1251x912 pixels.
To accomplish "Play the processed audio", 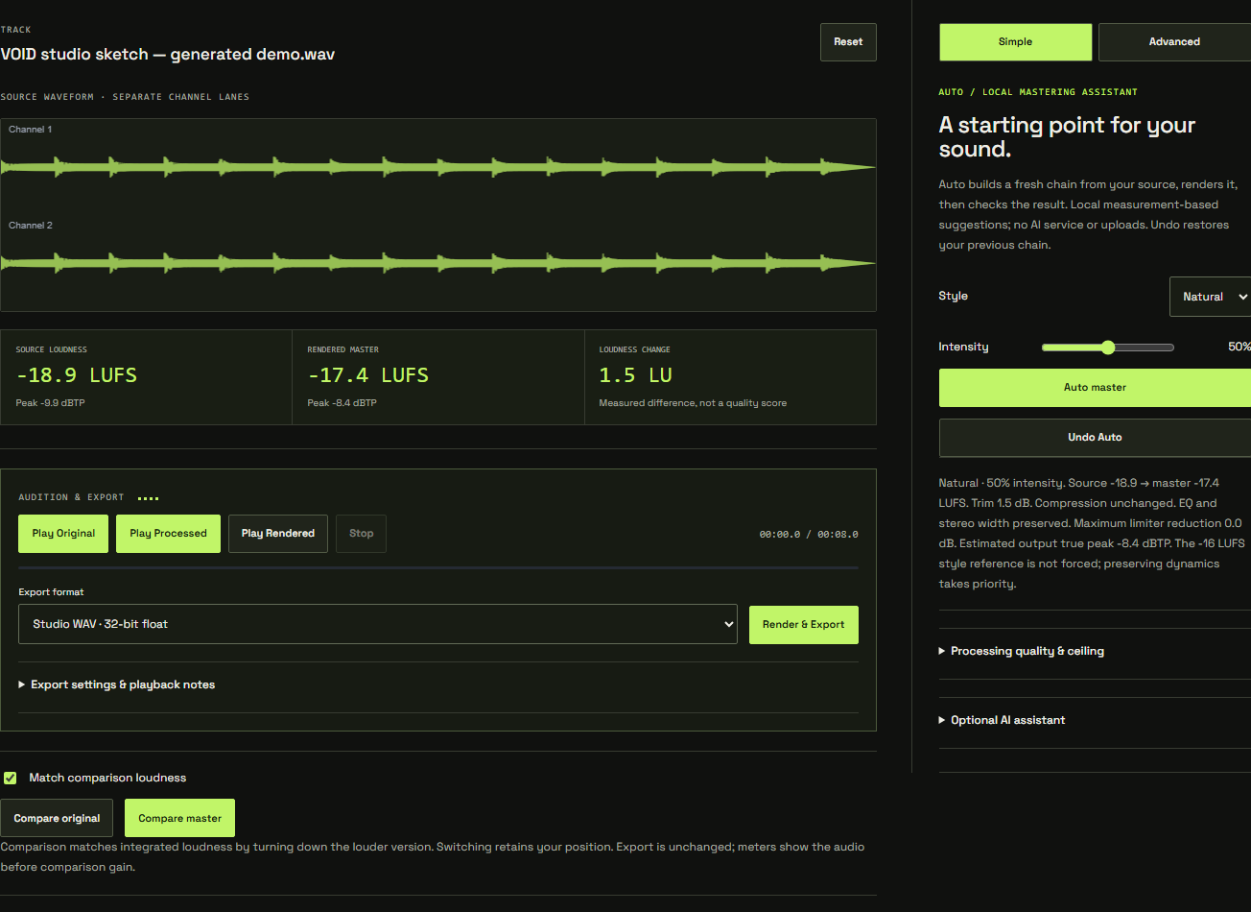I will click(x=168, y=534).
